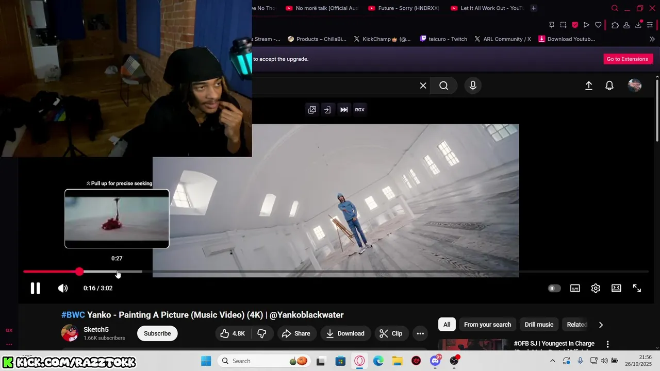Turn on subtitles with the captions icon
Image resolution: width=660 pixels, height=371 pixels.
click(575, 289)
